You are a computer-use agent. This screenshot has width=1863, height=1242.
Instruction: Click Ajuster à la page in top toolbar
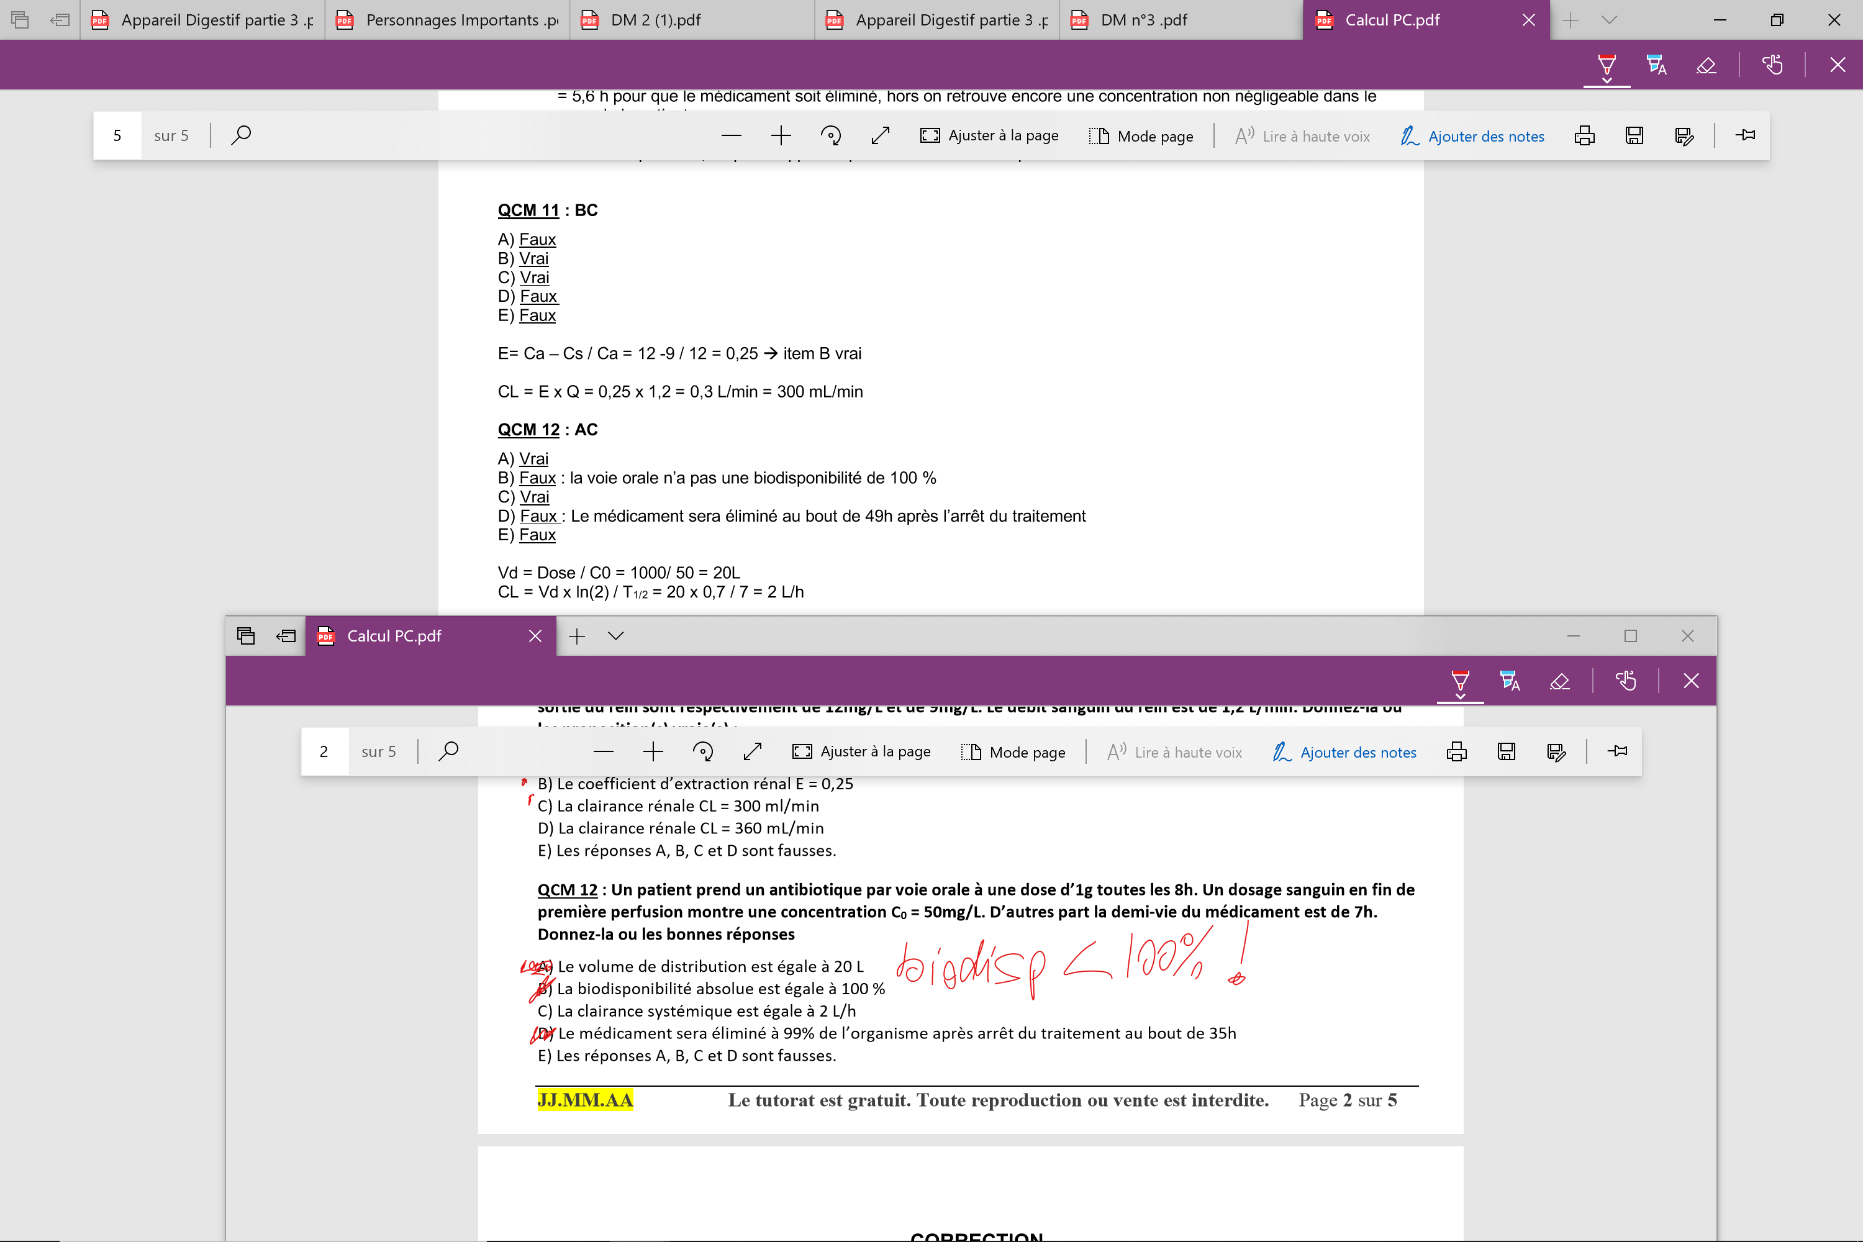989,135
